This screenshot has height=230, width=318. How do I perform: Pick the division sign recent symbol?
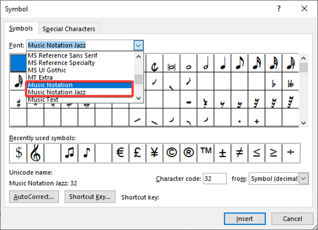pos(290,153)
